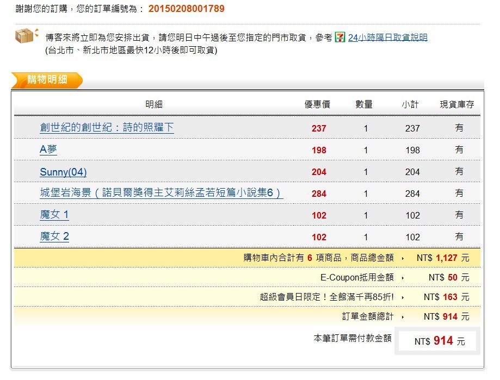Click the red price 204

[319, 172]
